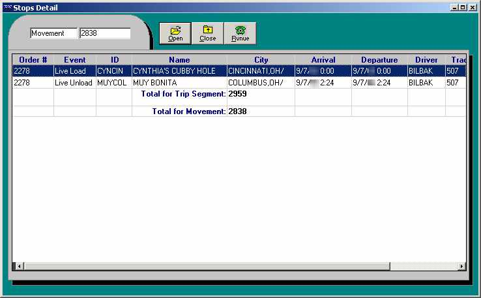Click arrival 2:24 cell in MUYCOL row
This screenshot has width=481, height=298.
(323, 83)
